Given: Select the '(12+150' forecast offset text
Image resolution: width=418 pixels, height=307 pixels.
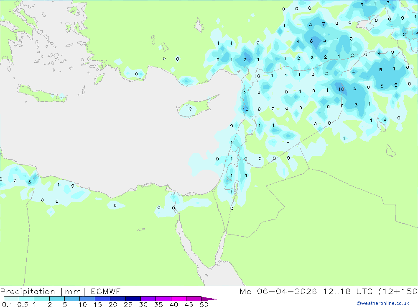Looking at the screenshot, I should coord(398,292).
